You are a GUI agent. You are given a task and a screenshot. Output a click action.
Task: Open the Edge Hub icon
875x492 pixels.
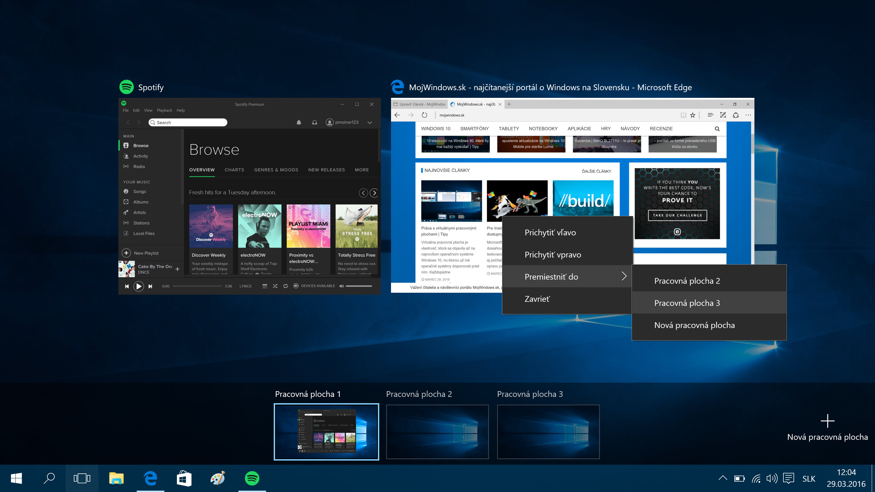pos(710,115)
